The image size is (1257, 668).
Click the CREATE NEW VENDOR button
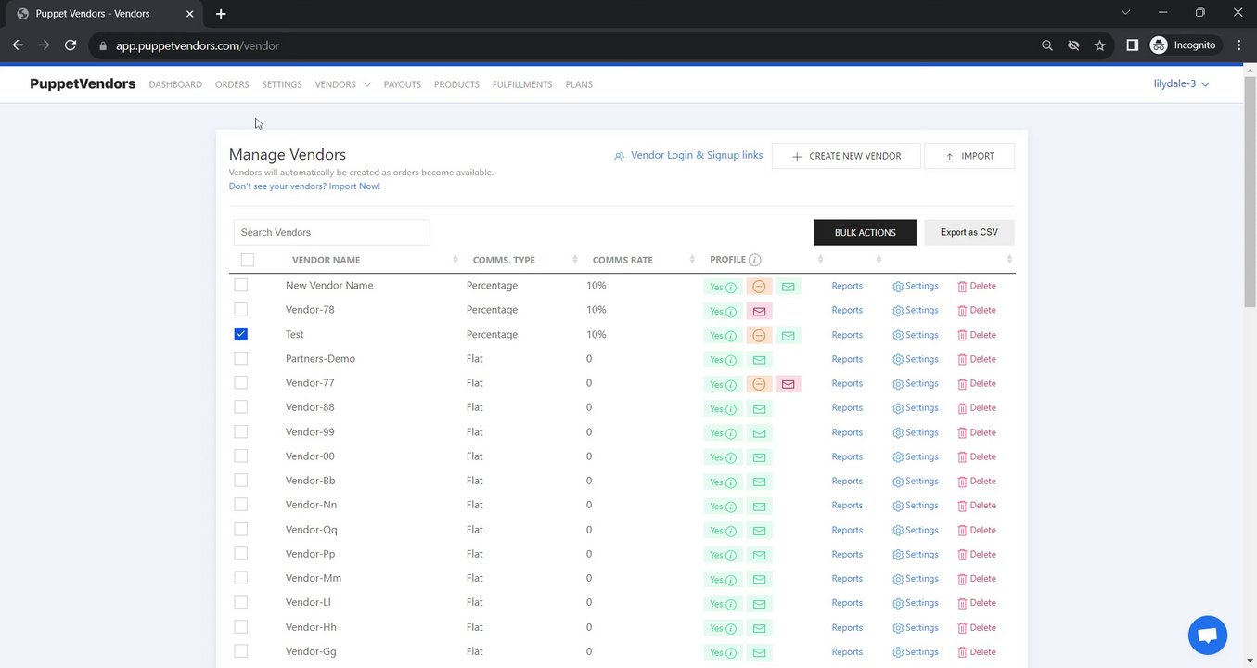pyautogui.click(x=846, y=156)
